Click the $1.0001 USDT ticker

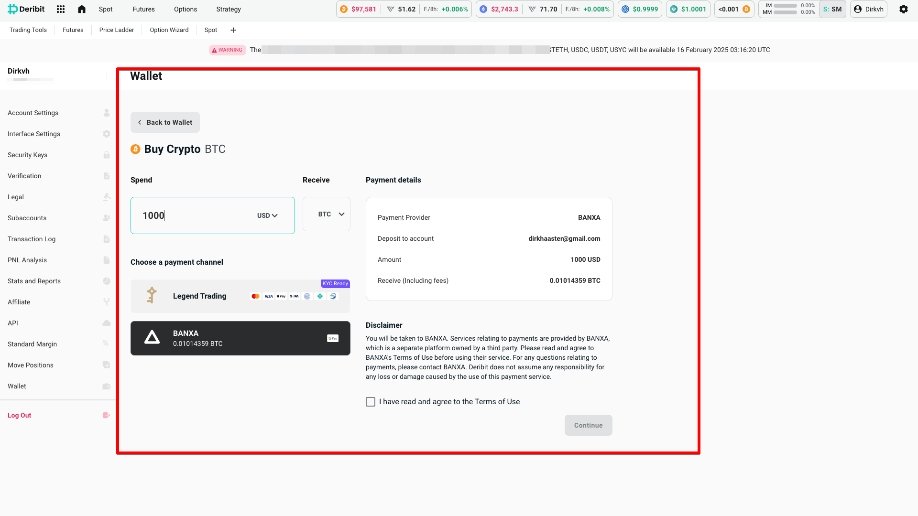[688, 9]
